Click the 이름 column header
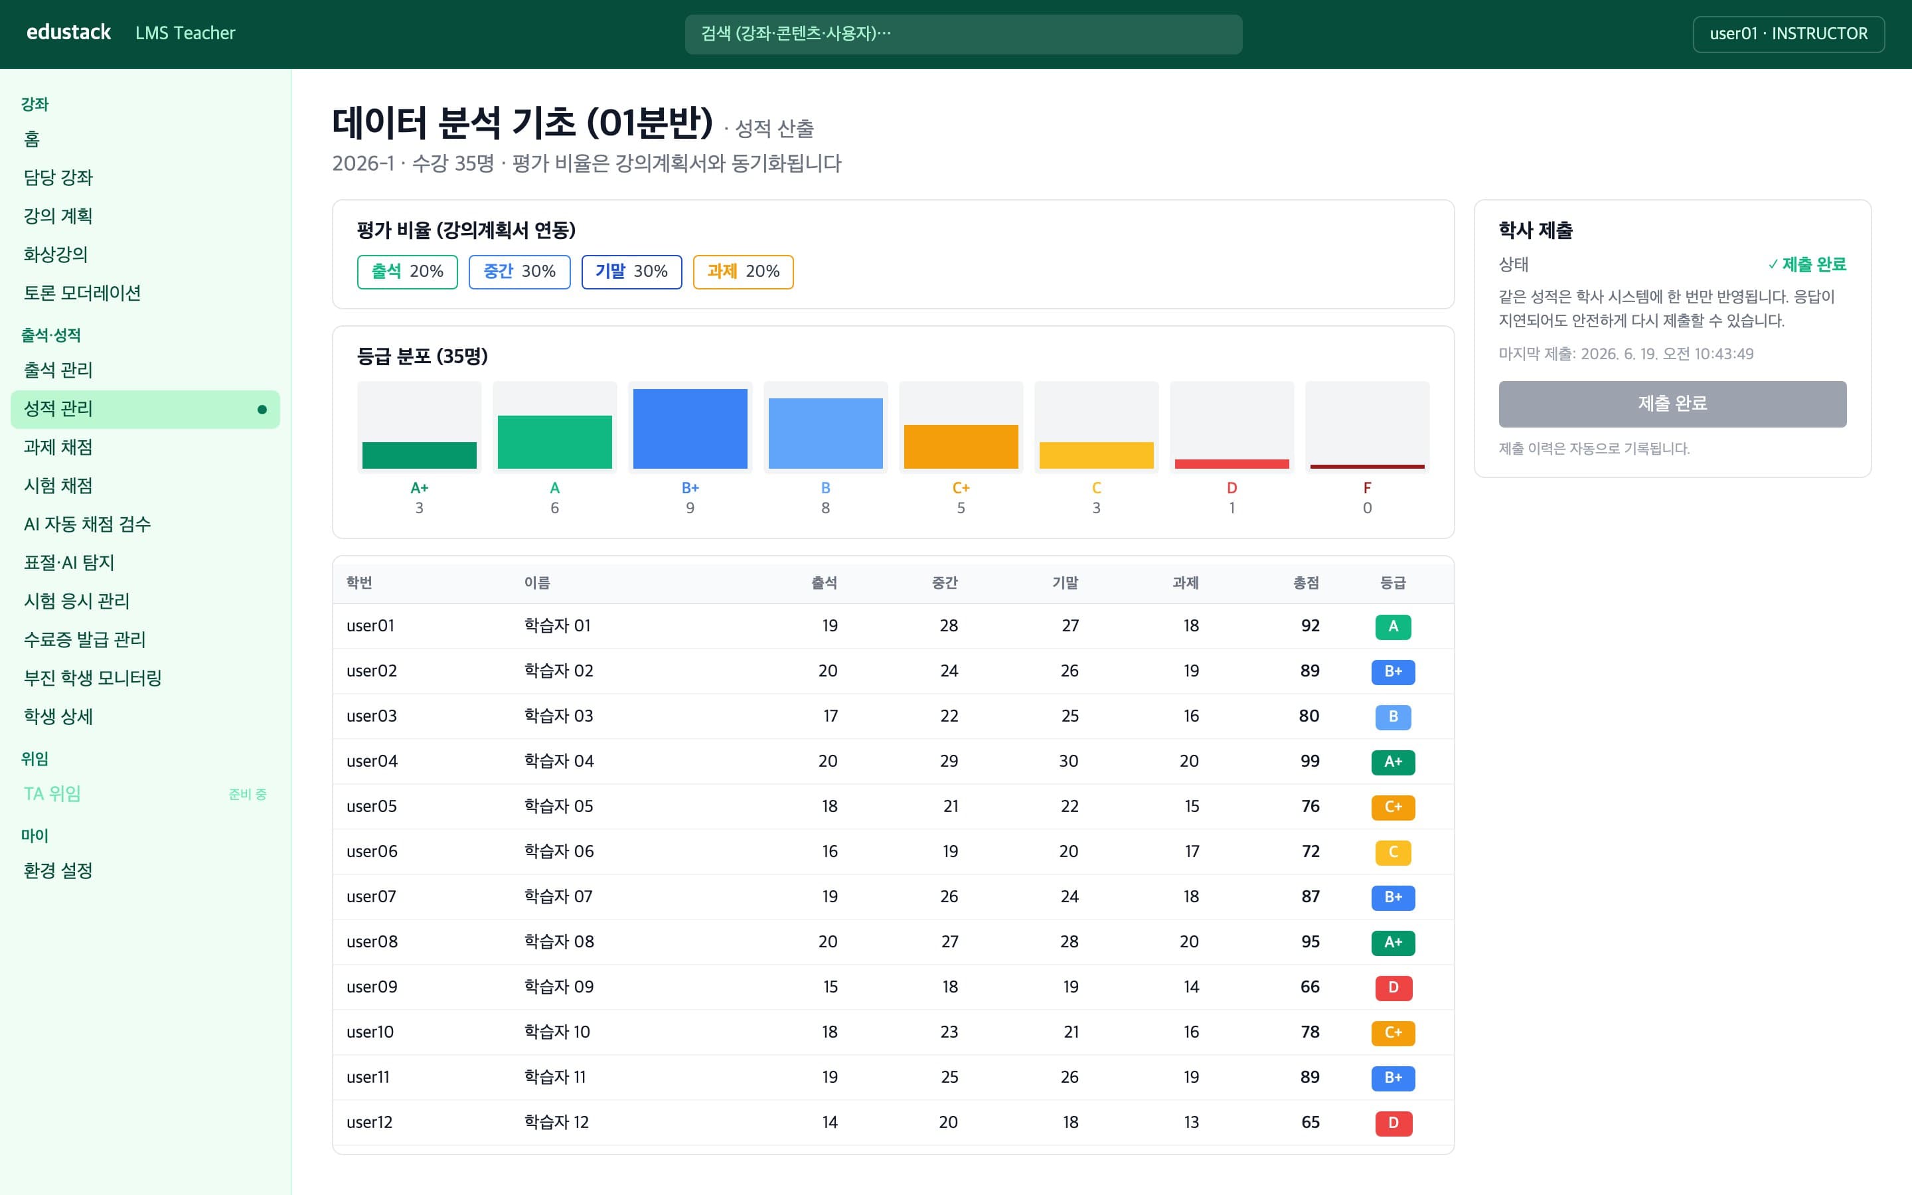 (x=537, y=582)
